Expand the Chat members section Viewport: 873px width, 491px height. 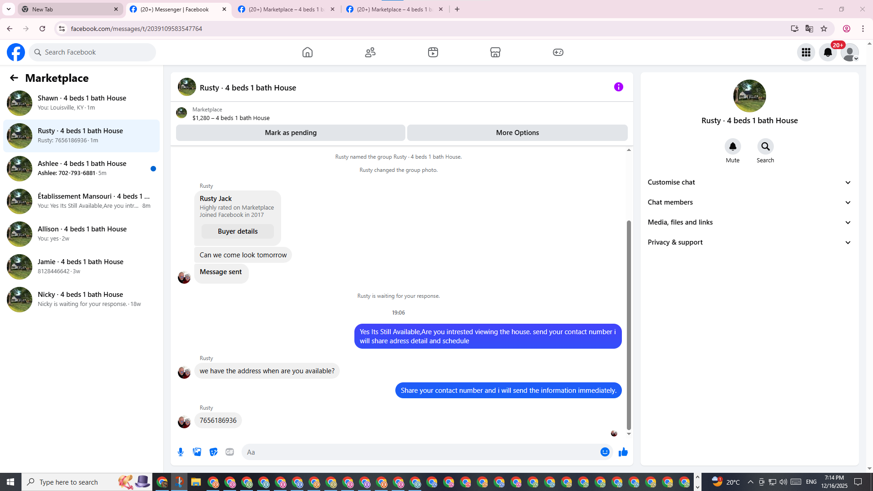pos(749,202)
